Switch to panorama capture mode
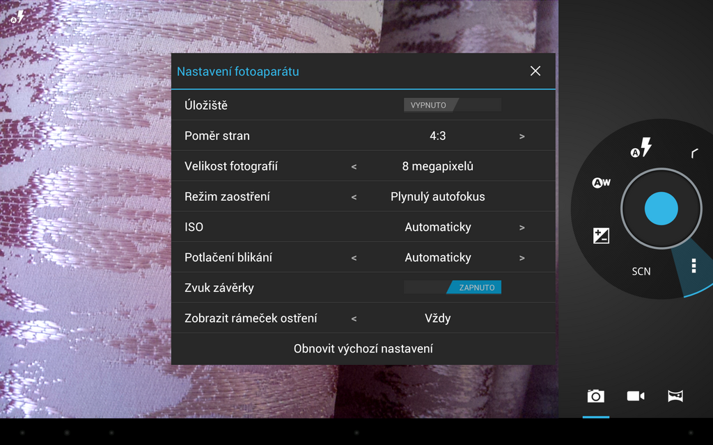 coord(675,396)
